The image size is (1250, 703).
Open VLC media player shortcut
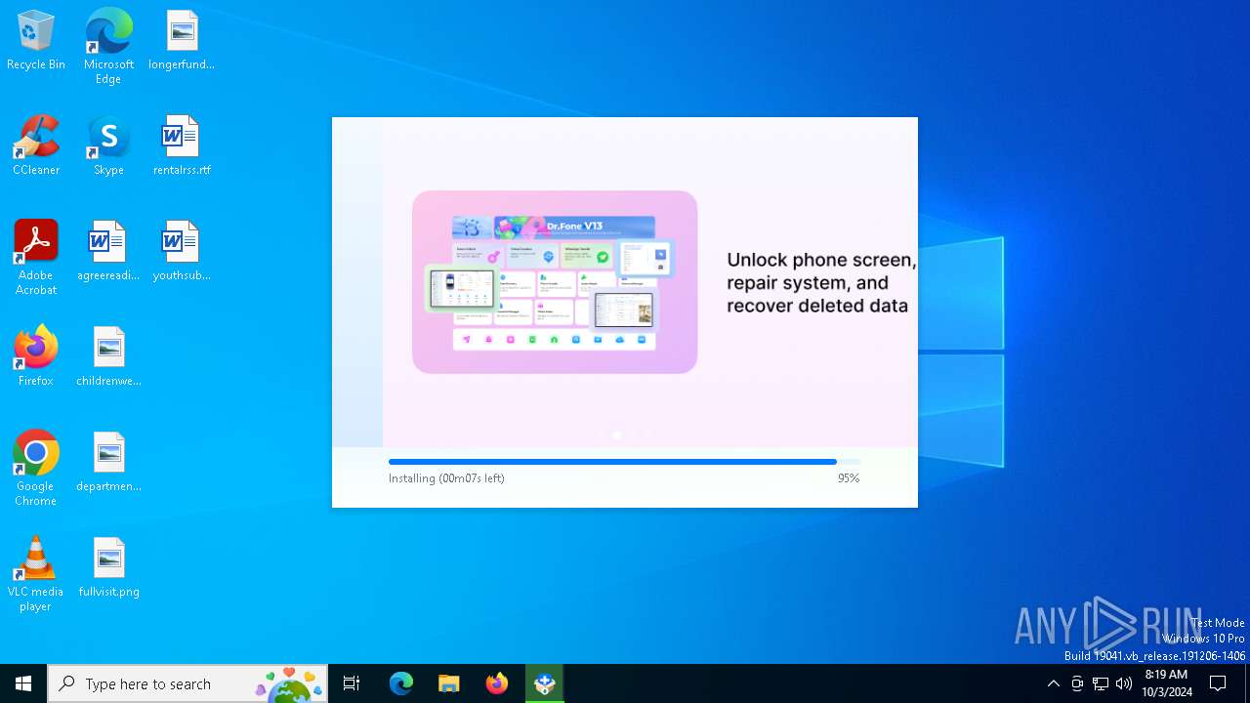point(36,574)
